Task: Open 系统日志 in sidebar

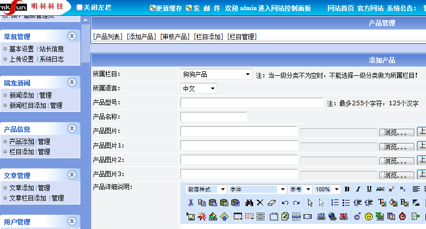Action: click(52, 59)
